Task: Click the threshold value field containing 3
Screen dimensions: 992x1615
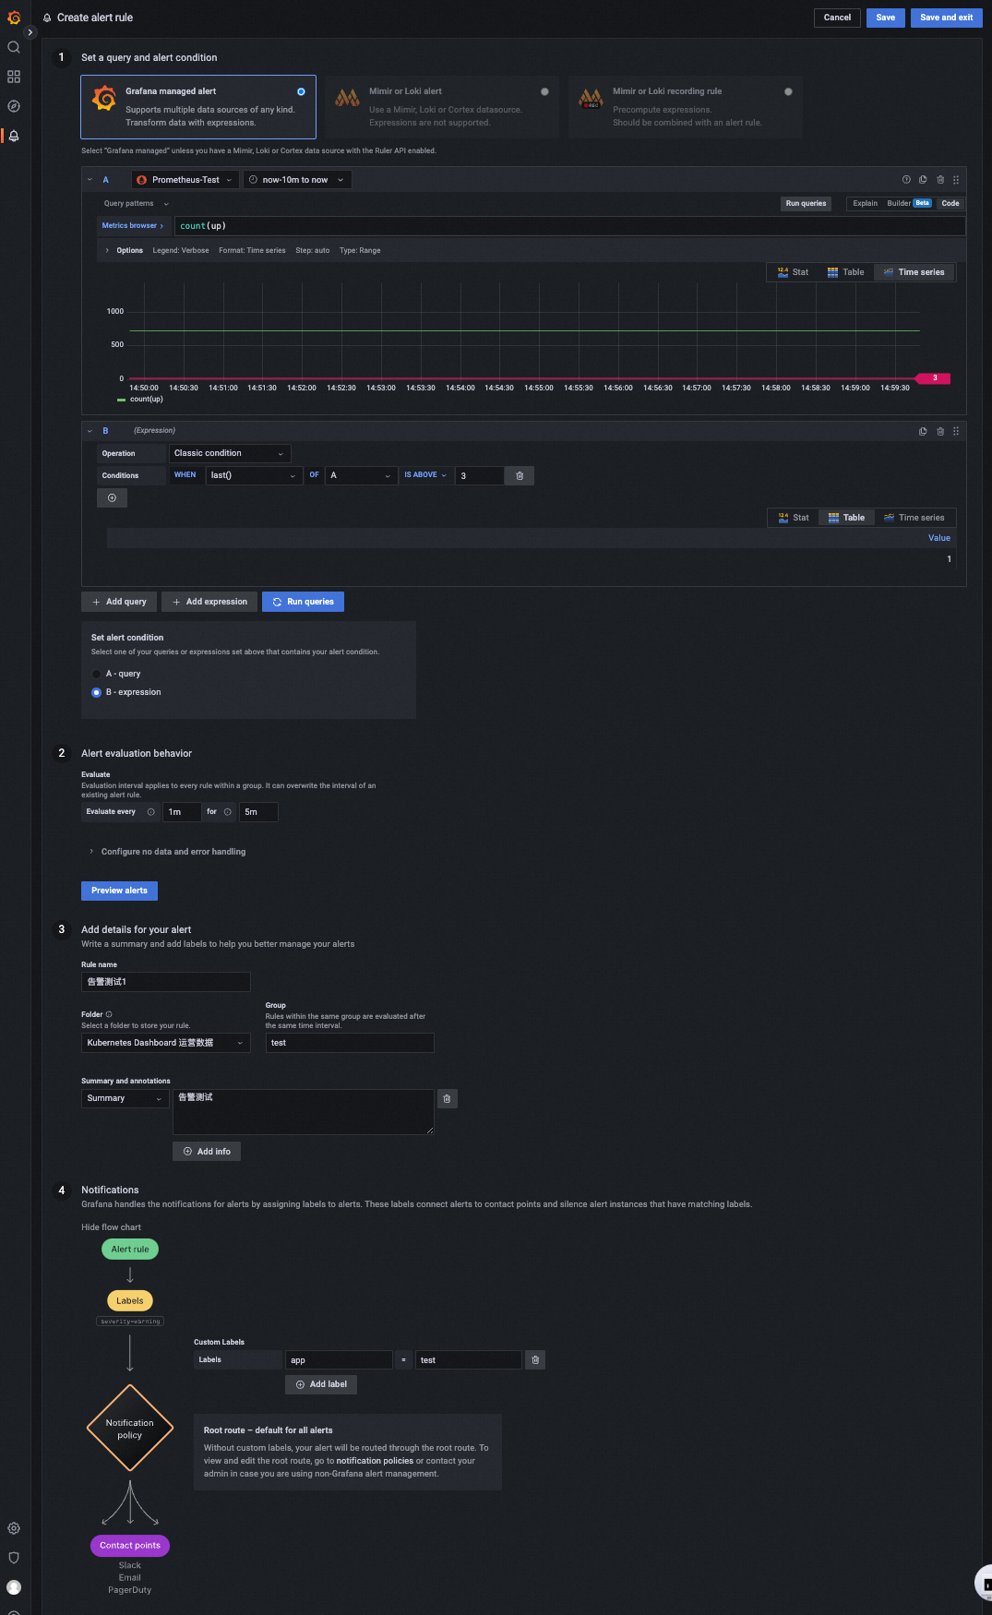Action: (479, 476)
